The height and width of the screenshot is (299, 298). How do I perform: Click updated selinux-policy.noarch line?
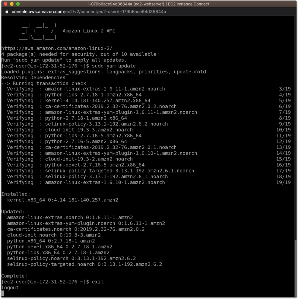[72, 258]
